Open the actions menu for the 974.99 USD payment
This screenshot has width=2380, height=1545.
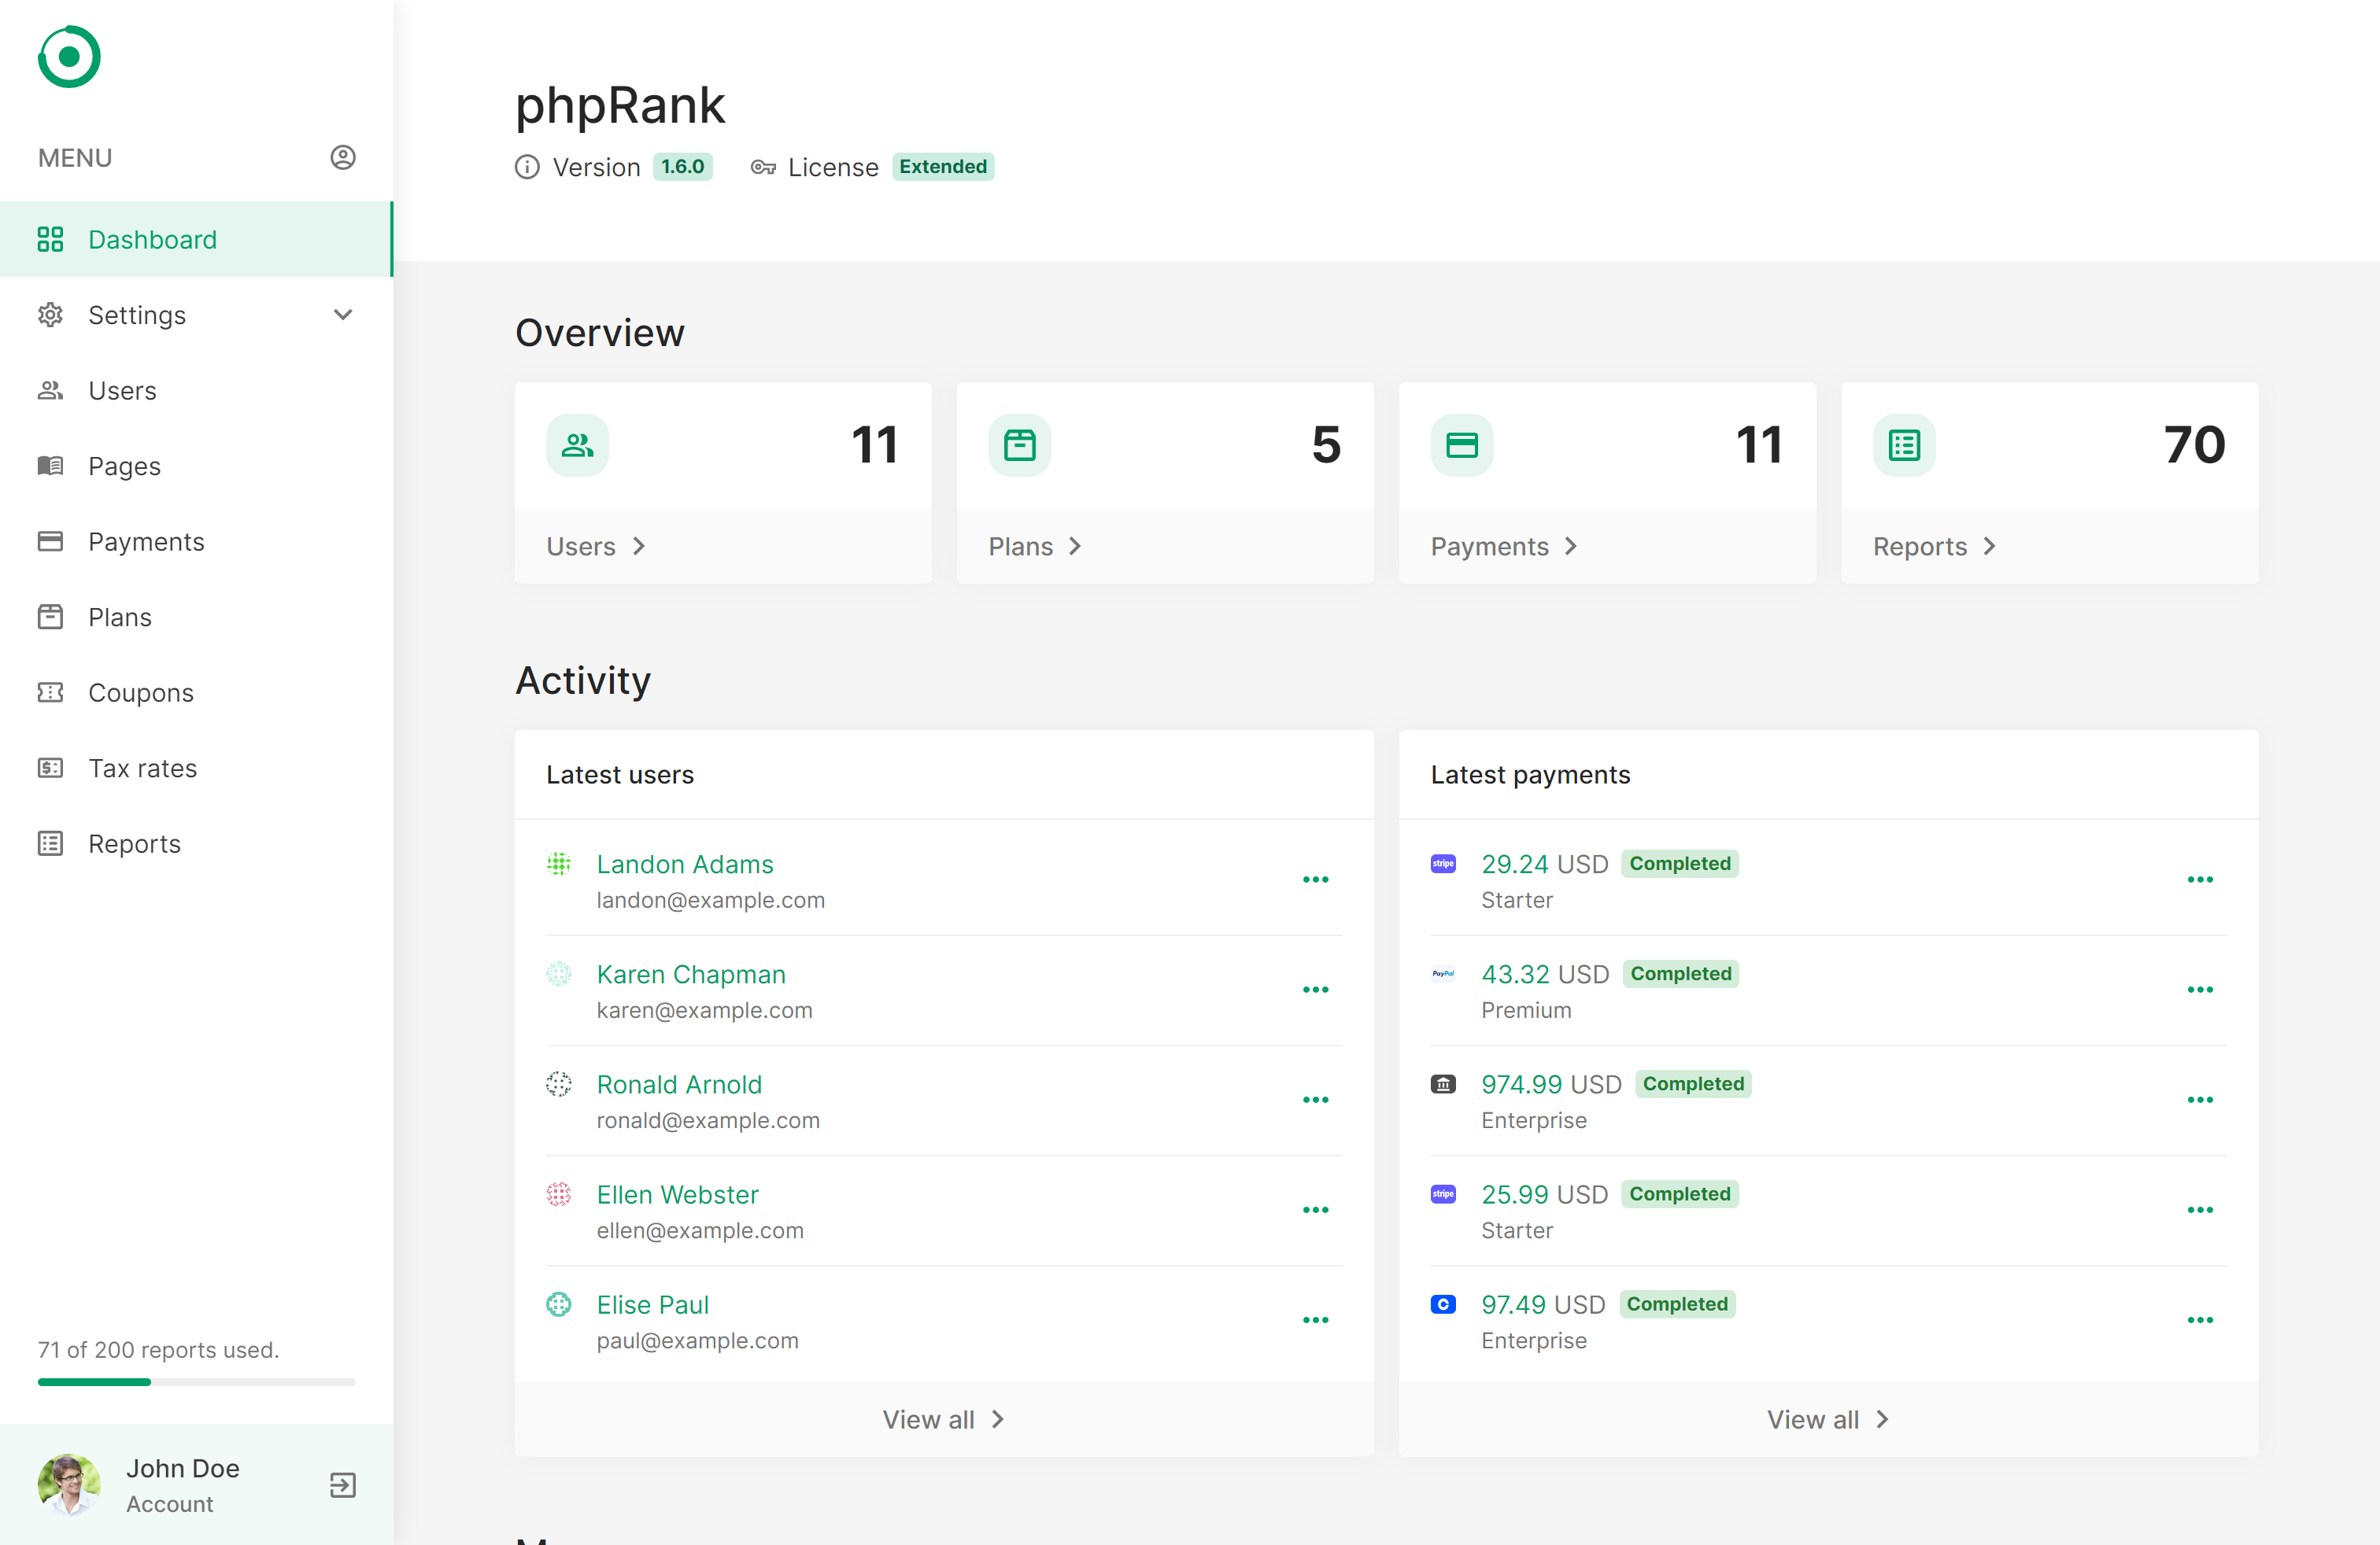tap(2201, 1099)
